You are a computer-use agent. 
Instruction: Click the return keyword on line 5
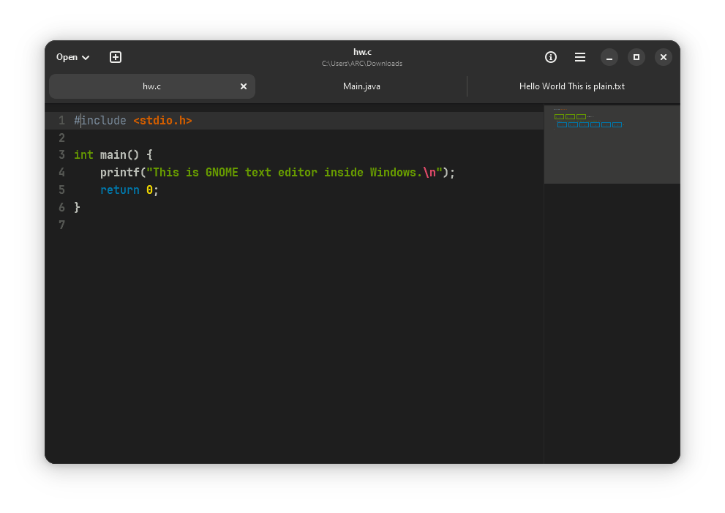[x=120, y=190]
